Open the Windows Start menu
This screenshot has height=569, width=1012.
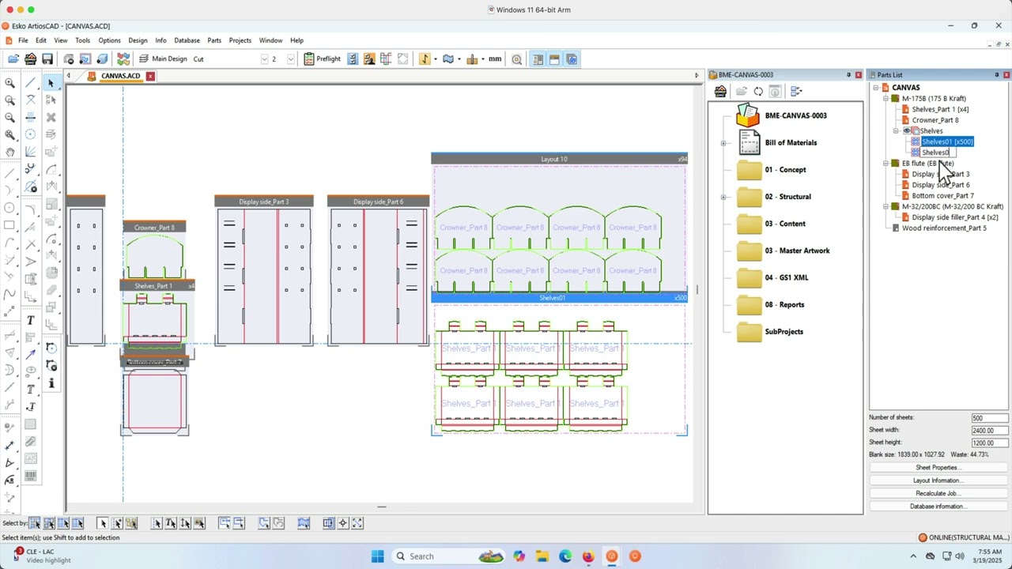[377, 556]
